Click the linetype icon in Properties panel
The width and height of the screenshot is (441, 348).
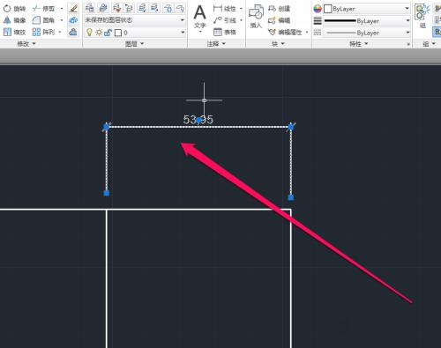coord(318,33)
